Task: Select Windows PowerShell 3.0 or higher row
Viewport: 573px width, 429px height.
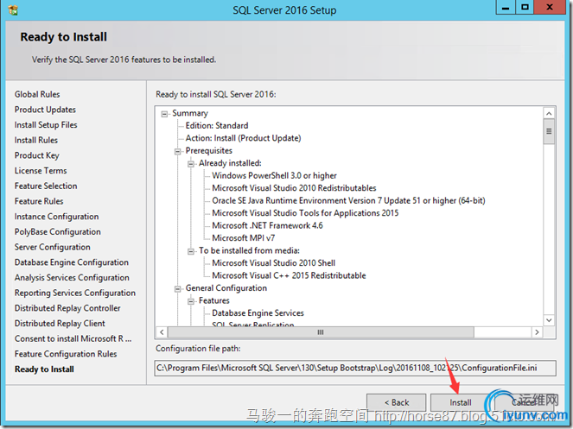Action: coord(275,176)
